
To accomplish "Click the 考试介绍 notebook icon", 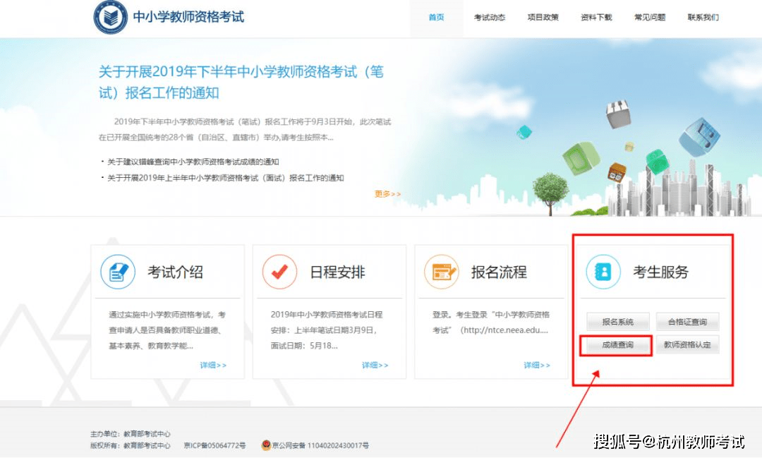I will click(118, 272).
